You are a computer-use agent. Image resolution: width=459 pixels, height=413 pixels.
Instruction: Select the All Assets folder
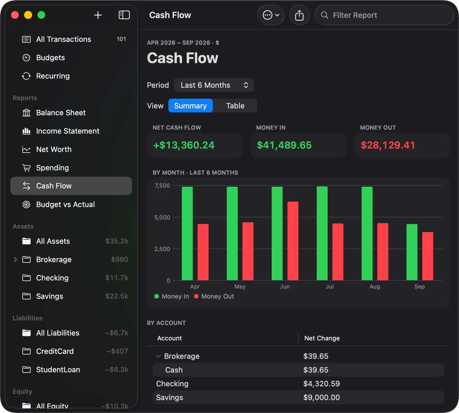point(71,241)
